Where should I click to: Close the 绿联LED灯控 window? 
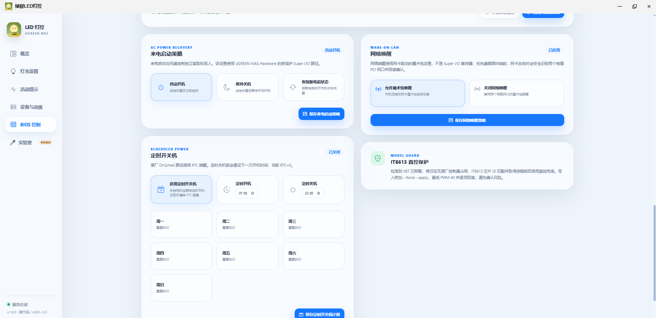click(x=649, y=6)
